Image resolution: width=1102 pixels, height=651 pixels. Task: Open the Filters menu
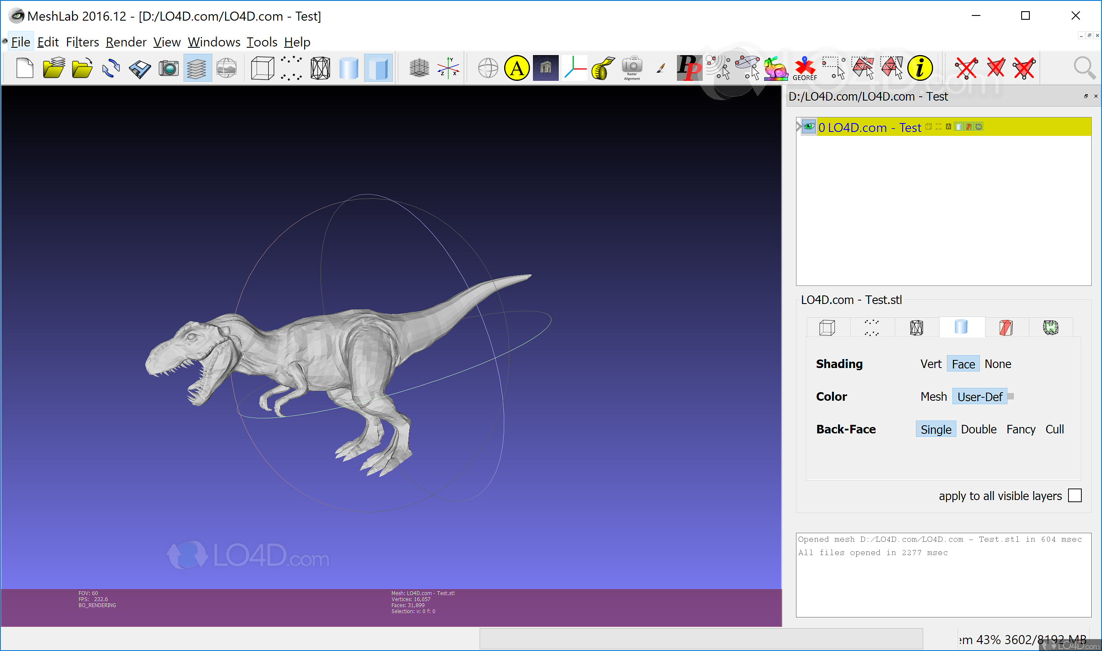click(83, 42)
